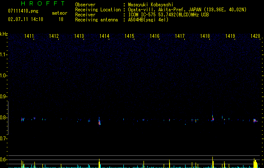Screen dimensions: 264x168
Task: Click the meteor count value 18
Action: click(61, 19)
